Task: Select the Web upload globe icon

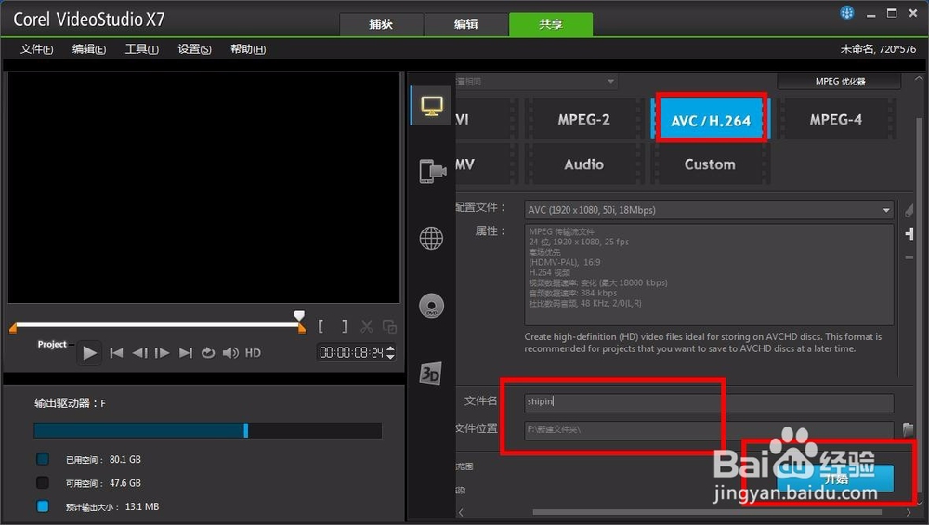Action: pyautogui.click(x=431, y=238)
